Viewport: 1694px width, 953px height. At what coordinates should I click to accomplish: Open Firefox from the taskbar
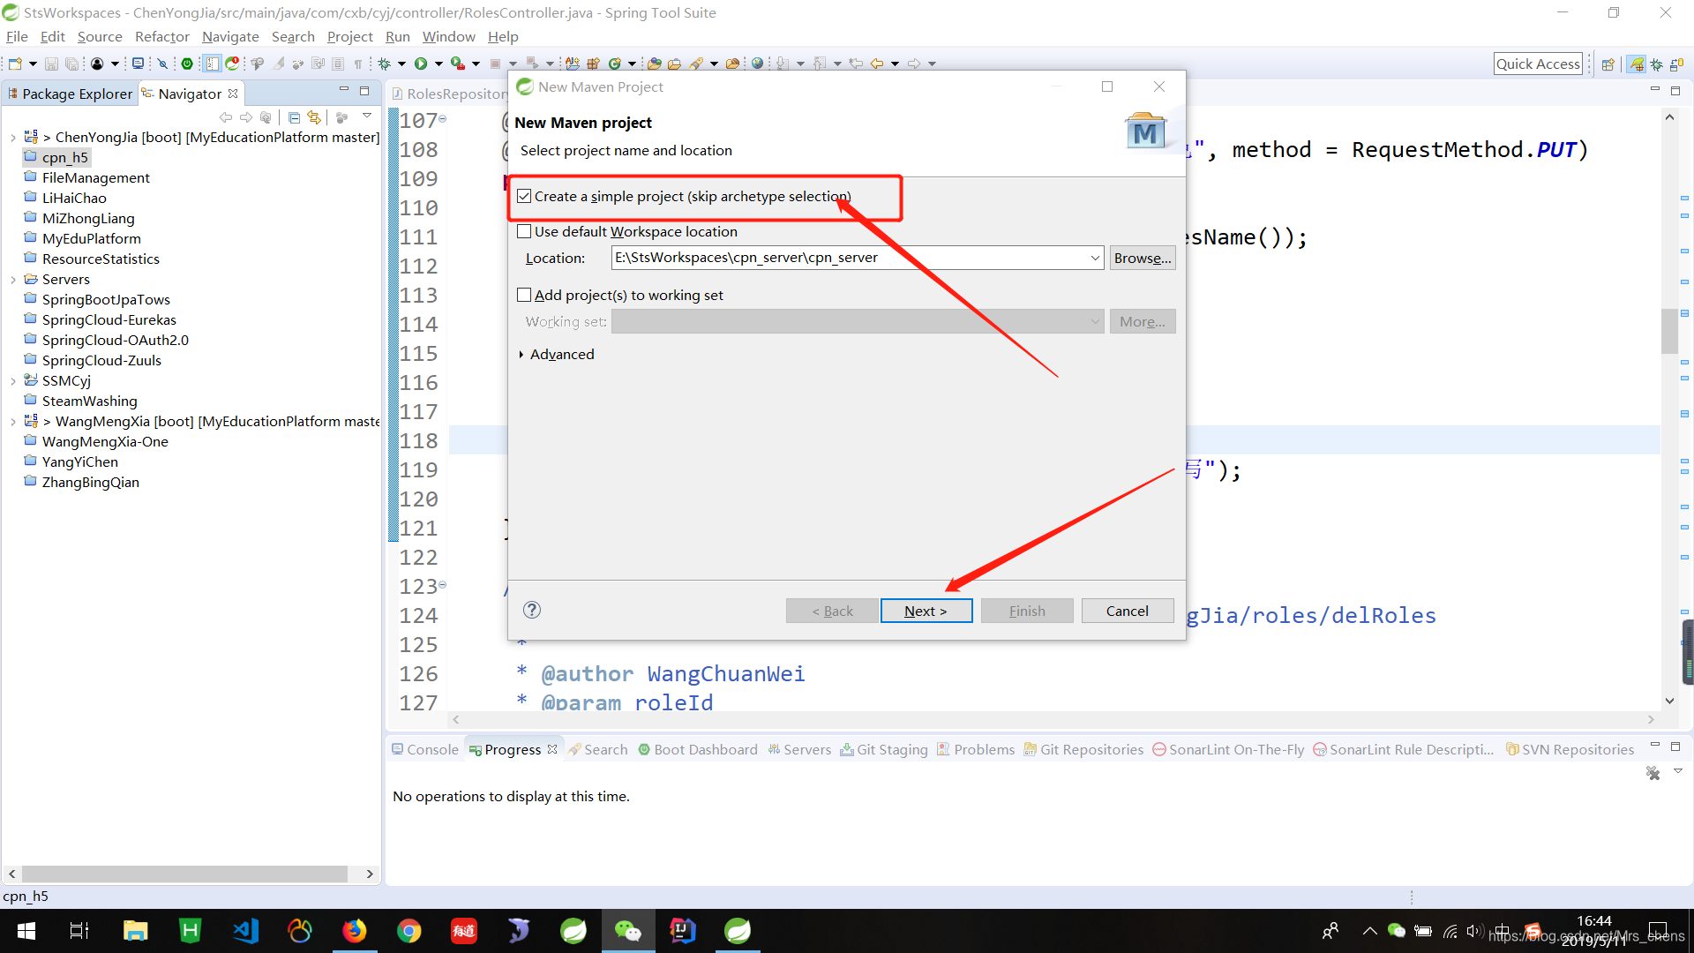pos(354,931)
